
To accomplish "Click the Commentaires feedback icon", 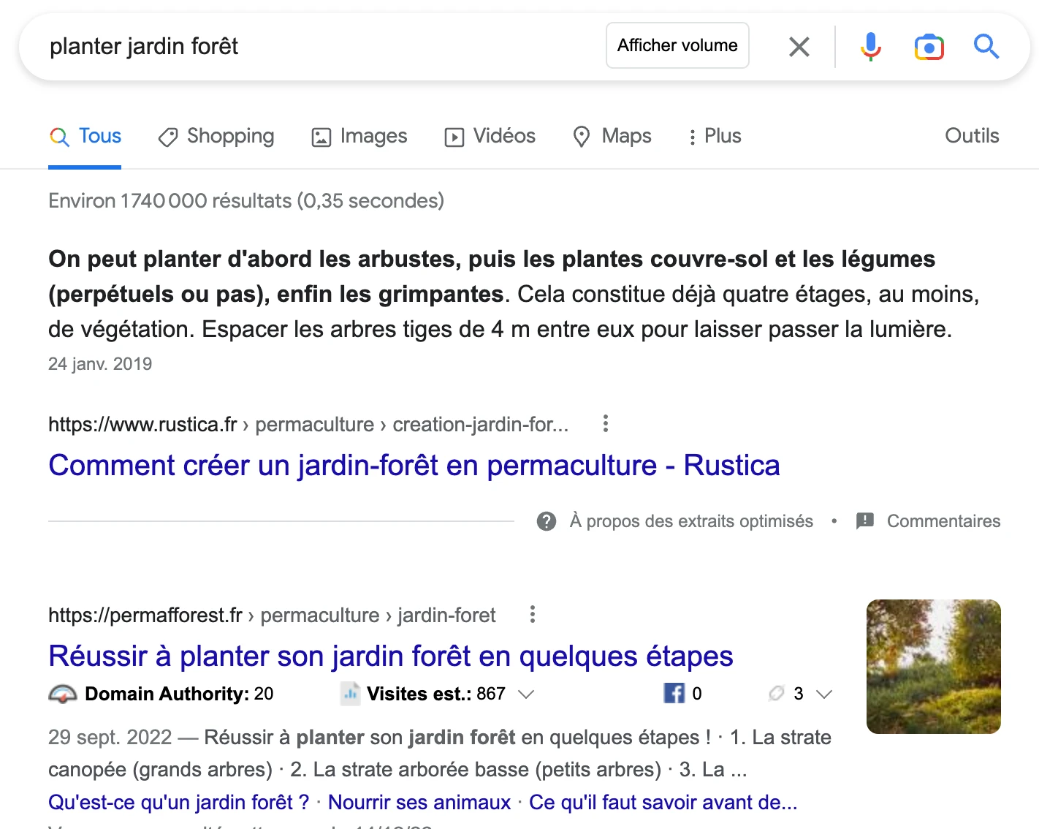I will [x=865, y=521].
